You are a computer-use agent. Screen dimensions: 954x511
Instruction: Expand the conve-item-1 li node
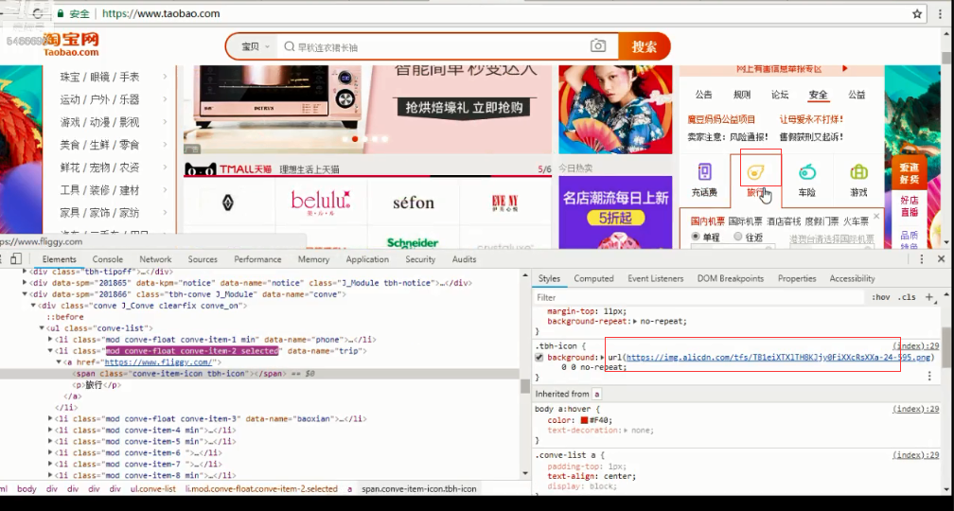point(50,340)
